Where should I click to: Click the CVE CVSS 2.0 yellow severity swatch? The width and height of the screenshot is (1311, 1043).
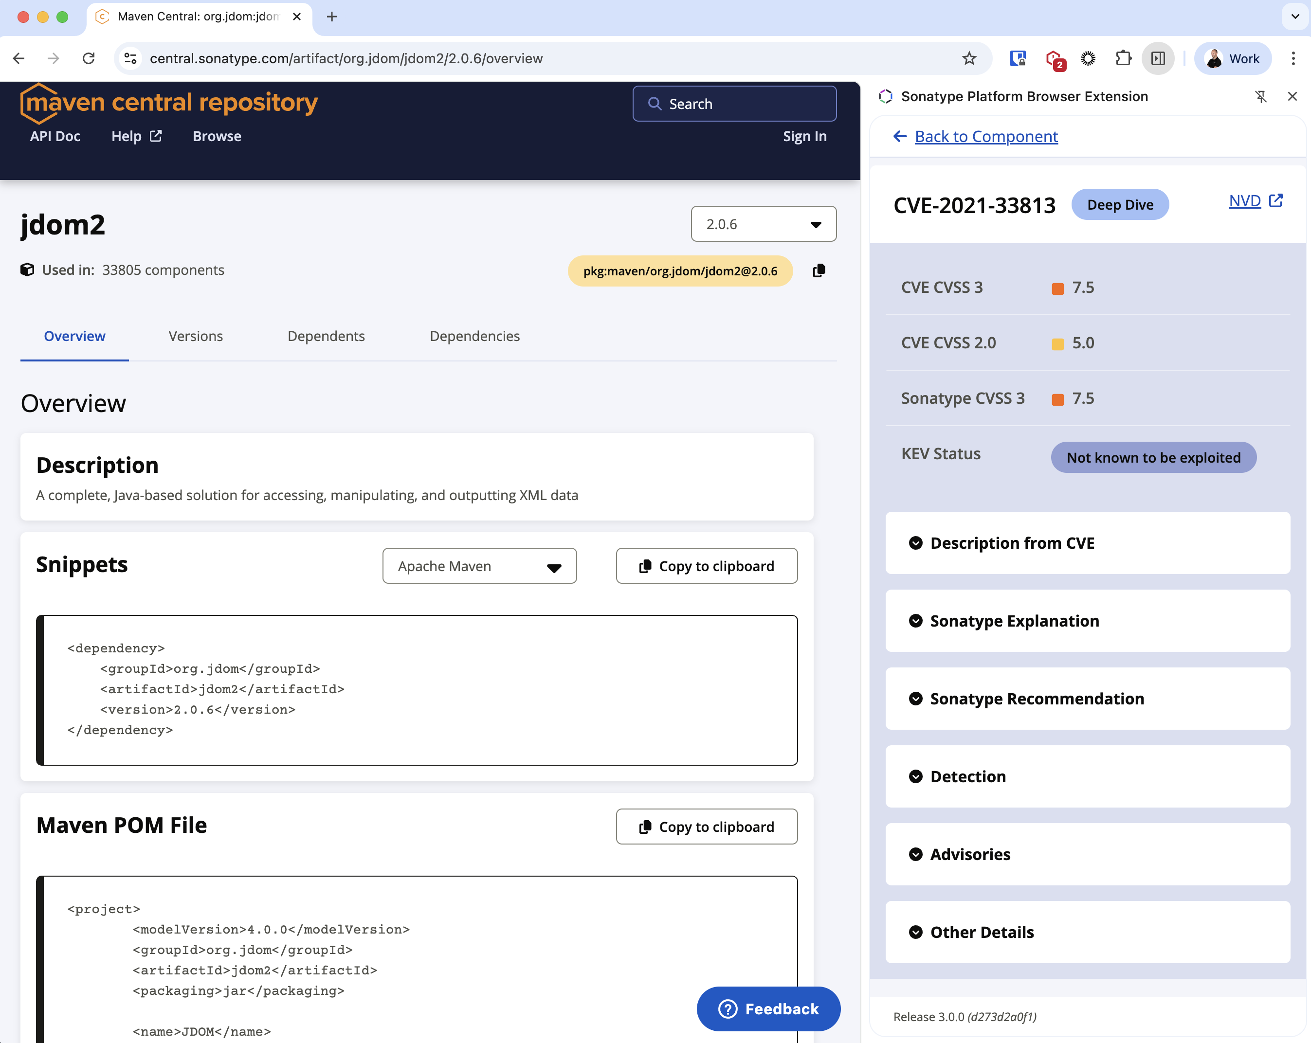coord(1058,344)
